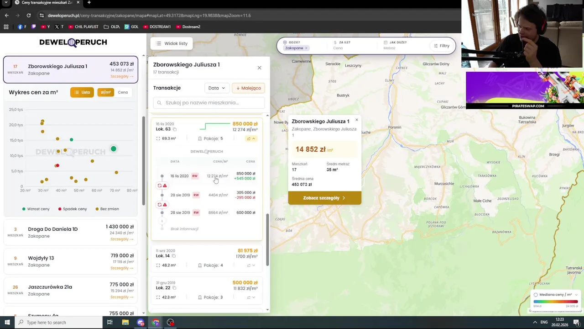Viewport: 584px width, 329px height.
Task: Click Mediana ceny radio on map legend
Action: click(x=536, y=295)
